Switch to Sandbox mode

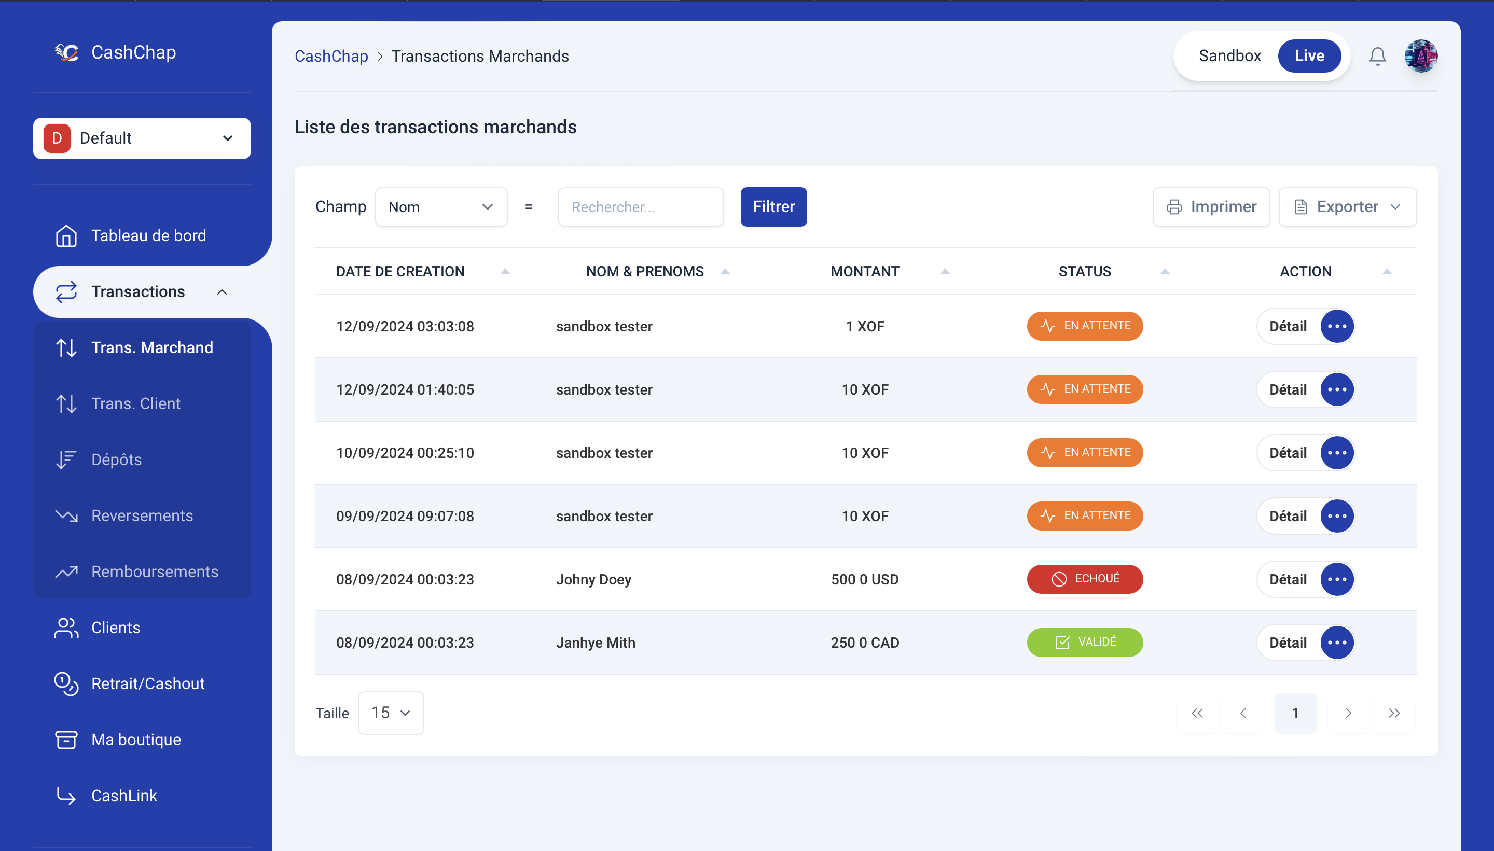1229,56
